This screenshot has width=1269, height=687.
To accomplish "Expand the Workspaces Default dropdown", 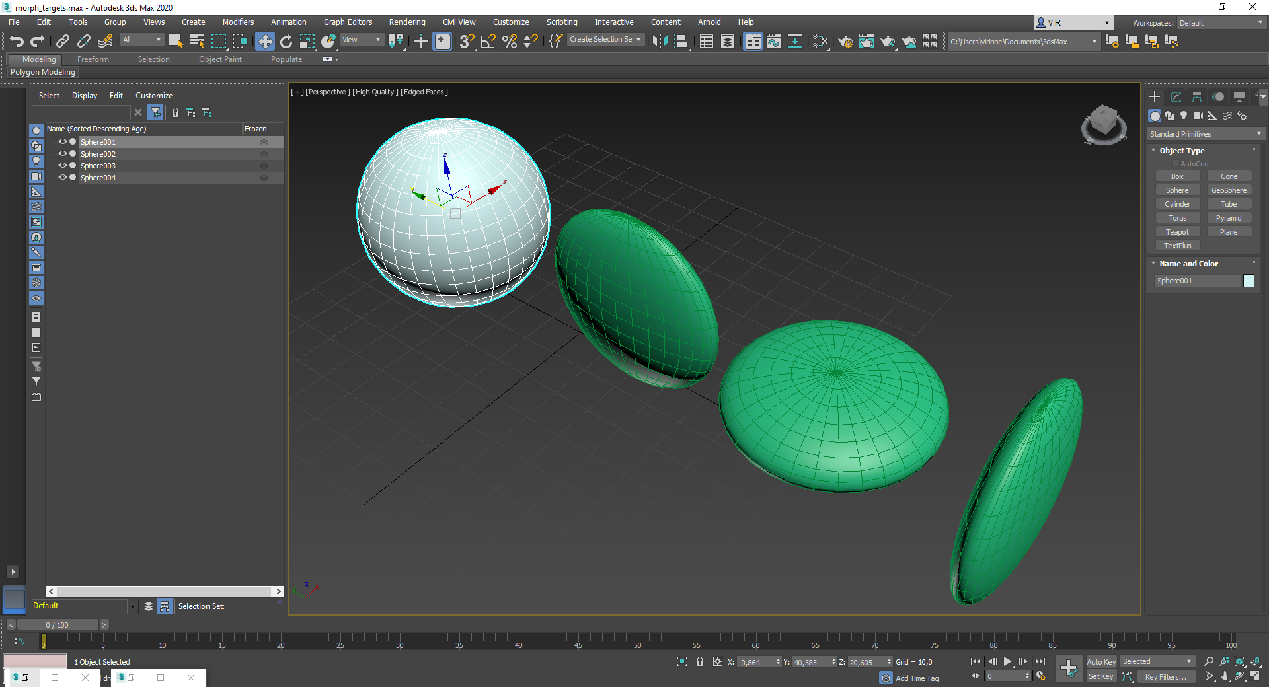I will (1221, 23).
